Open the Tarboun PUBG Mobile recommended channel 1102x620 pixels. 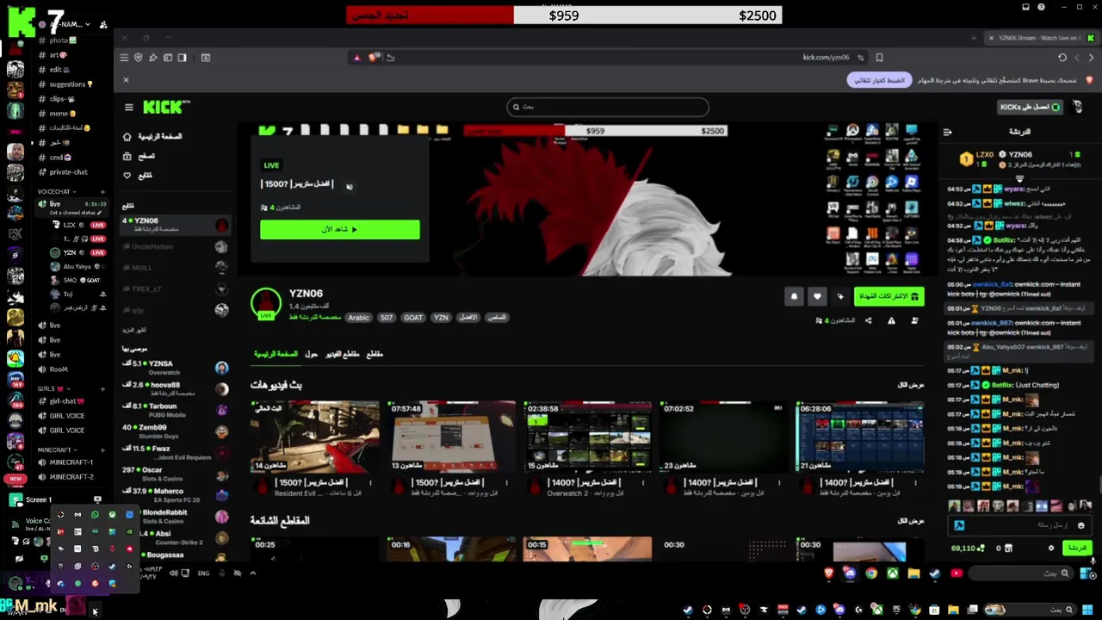coord(176,410)
